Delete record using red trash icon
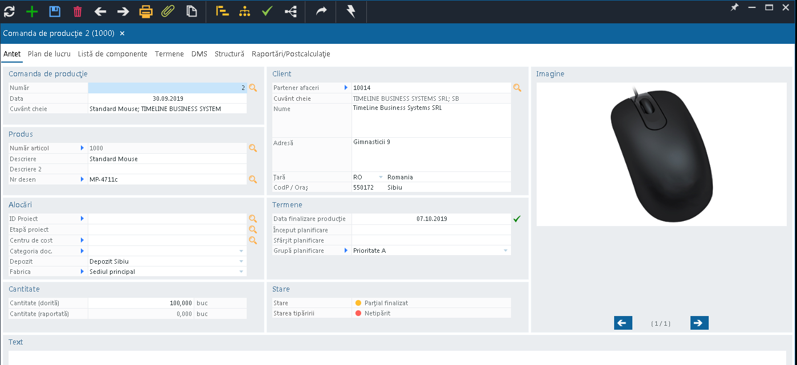 77,11
